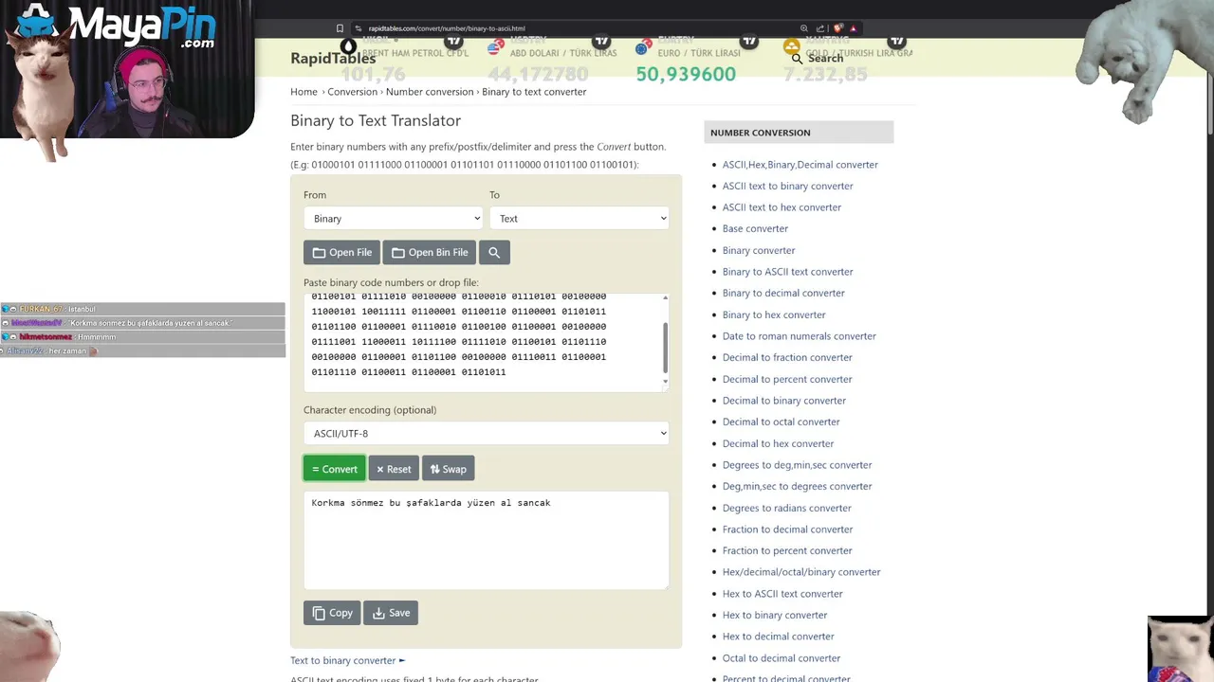Open Fraction to percent converter link

coord(787,550)
